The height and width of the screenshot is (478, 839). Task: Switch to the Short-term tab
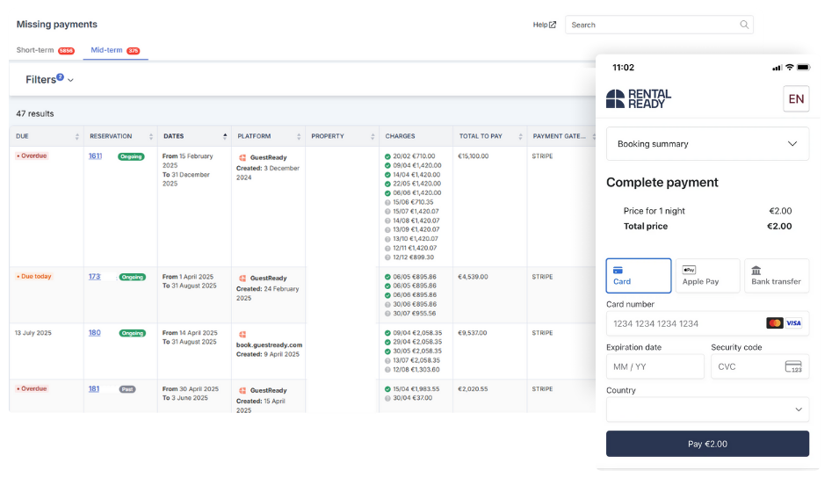(x=45, y=50)
